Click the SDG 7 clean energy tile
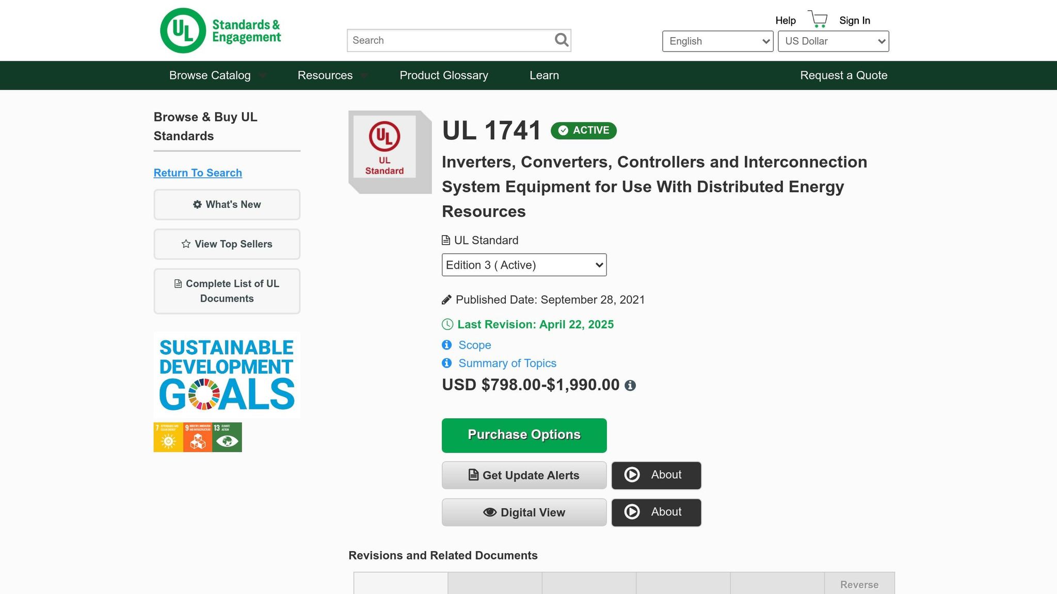1057x594 pixels. 168,437
